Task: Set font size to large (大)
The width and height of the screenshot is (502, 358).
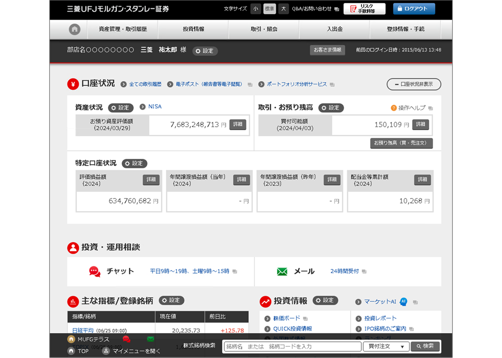Action: [283, 9]
